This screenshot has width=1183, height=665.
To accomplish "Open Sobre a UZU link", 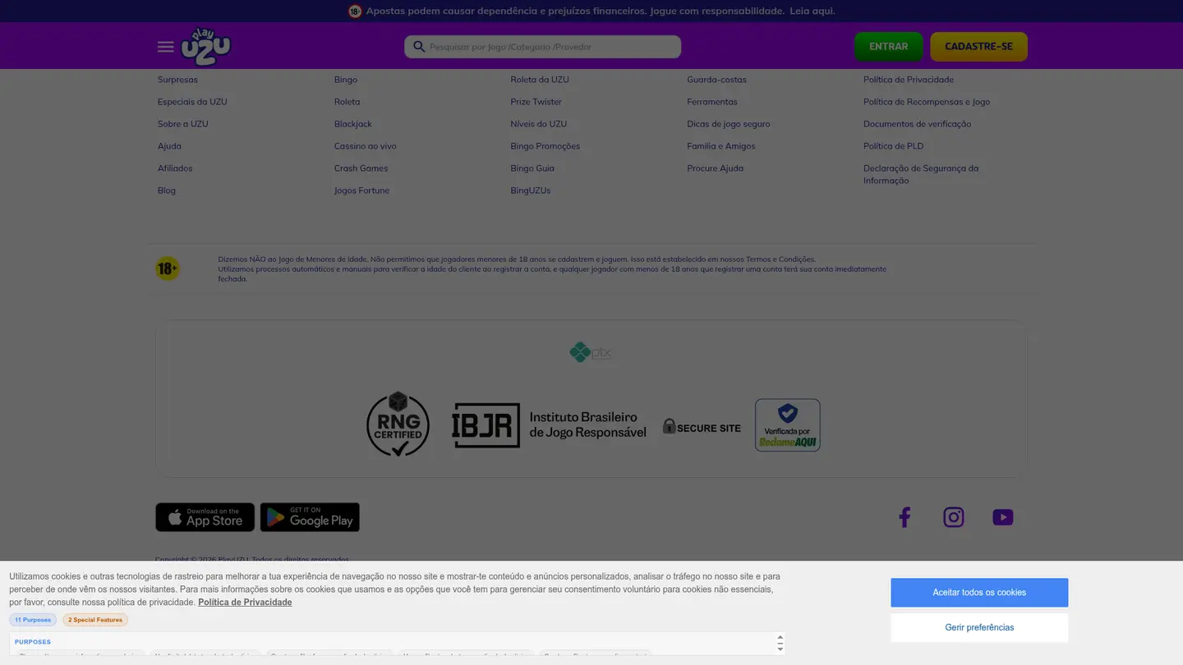I will click(x=183, y=124).
